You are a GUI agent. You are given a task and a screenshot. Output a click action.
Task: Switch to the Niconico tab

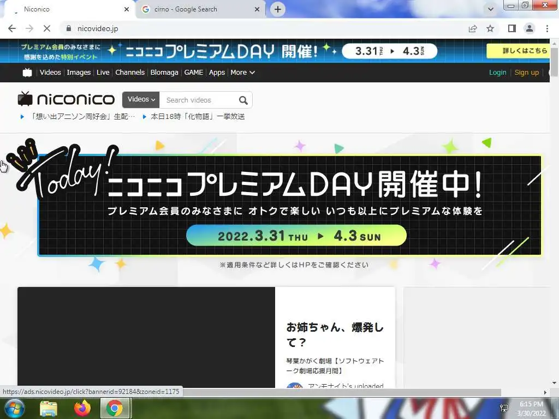coord(68,9)
